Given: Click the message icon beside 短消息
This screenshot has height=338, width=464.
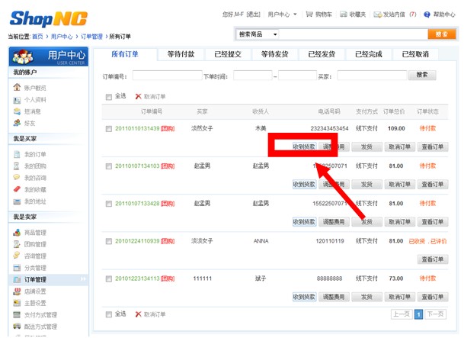Looking at the screenshot, I should pos(17,111).
